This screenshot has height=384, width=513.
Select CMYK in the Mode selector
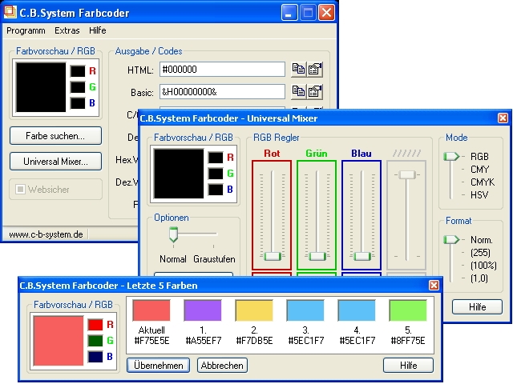click(x=481, y=182)
